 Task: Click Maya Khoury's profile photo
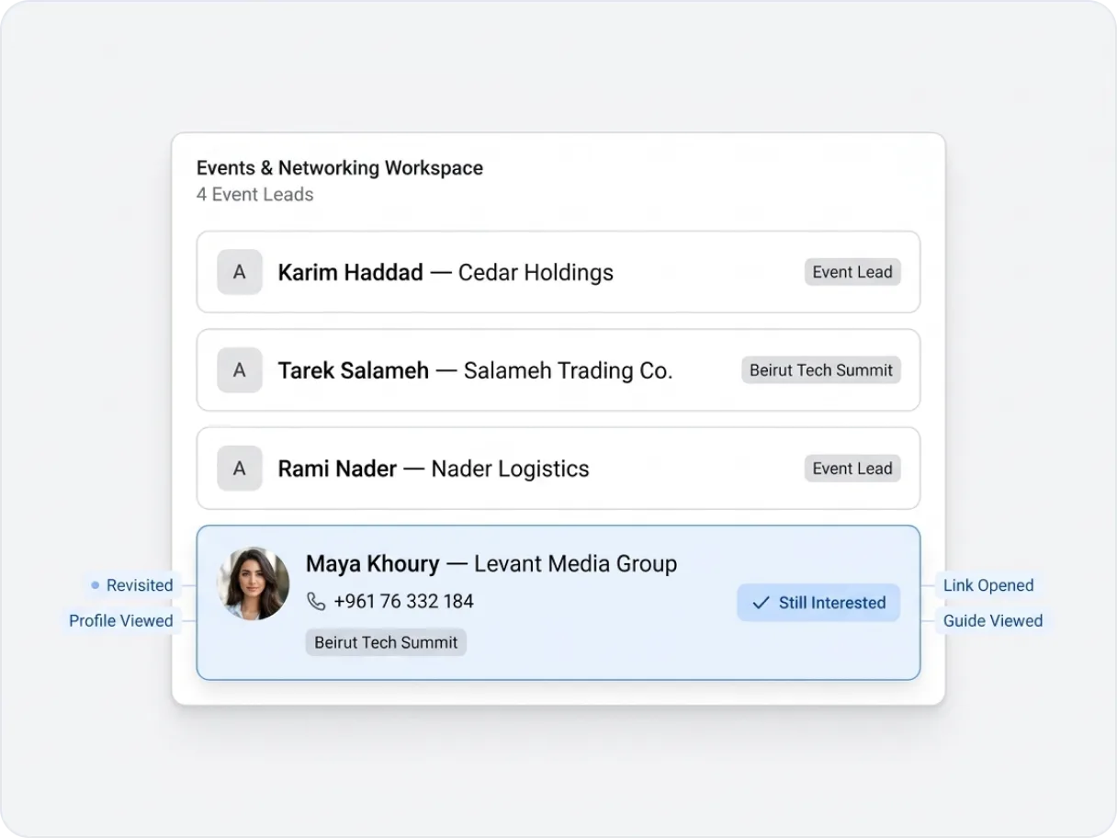(253, 583)
